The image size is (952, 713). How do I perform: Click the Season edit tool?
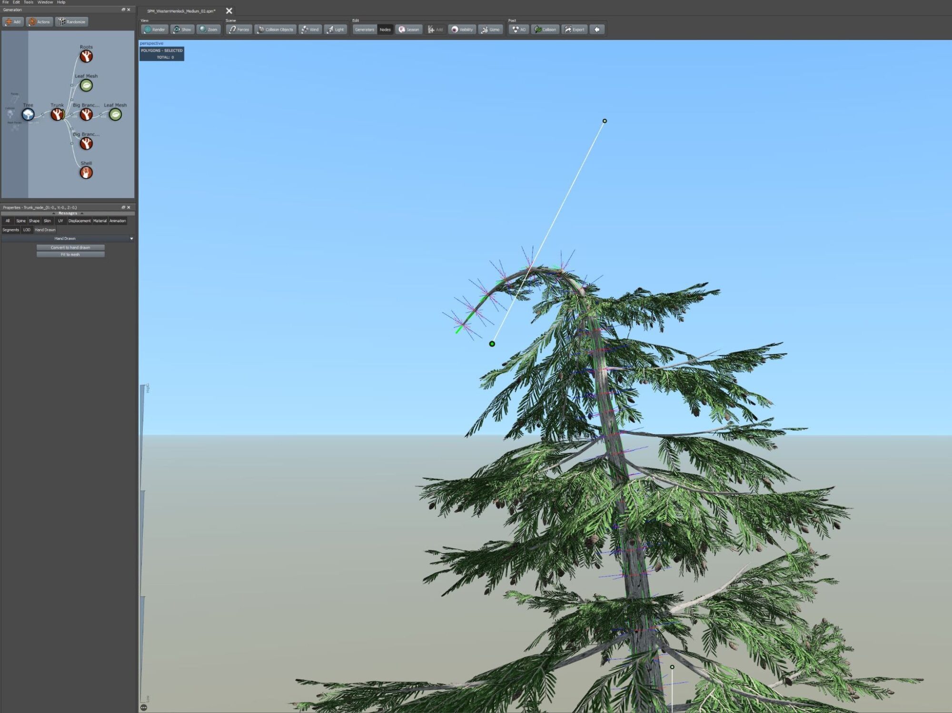408,30
